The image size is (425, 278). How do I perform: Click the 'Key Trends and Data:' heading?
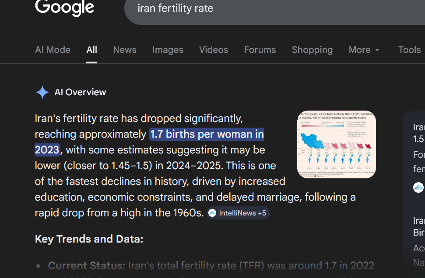89,239
